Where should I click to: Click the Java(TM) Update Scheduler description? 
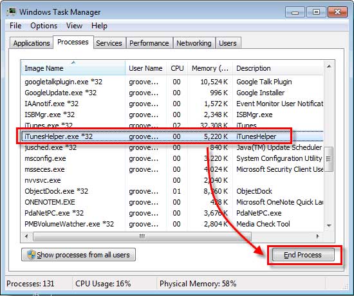coord(279,147)
